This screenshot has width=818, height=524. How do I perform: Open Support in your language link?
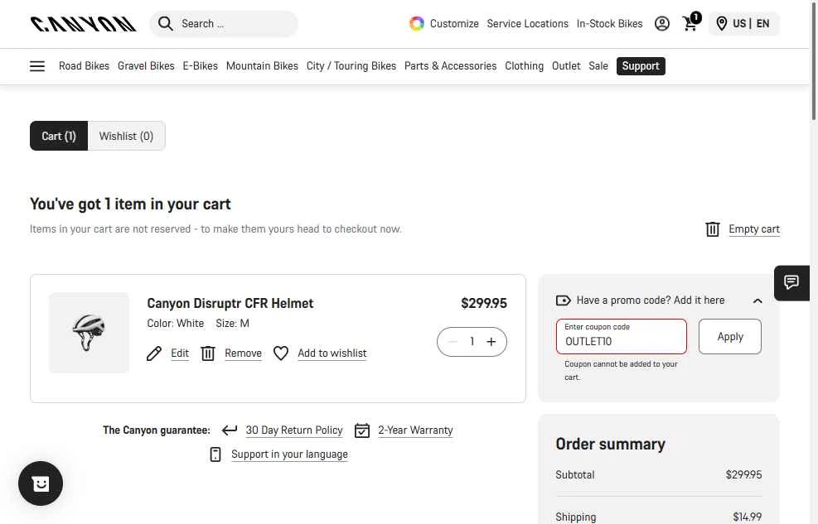point(289,454)
